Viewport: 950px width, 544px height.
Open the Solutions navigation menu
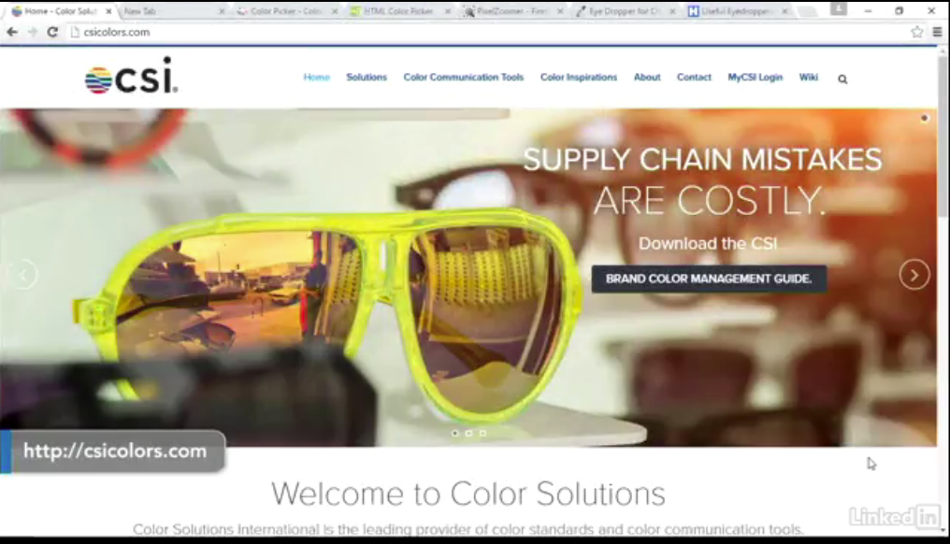(366, 78)
